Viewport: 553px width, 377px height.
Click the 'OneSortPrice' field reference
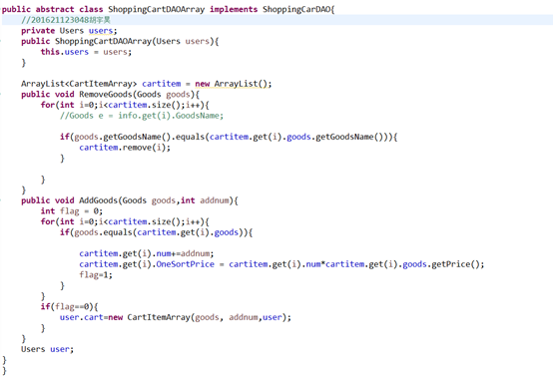(x=185, y=264)
